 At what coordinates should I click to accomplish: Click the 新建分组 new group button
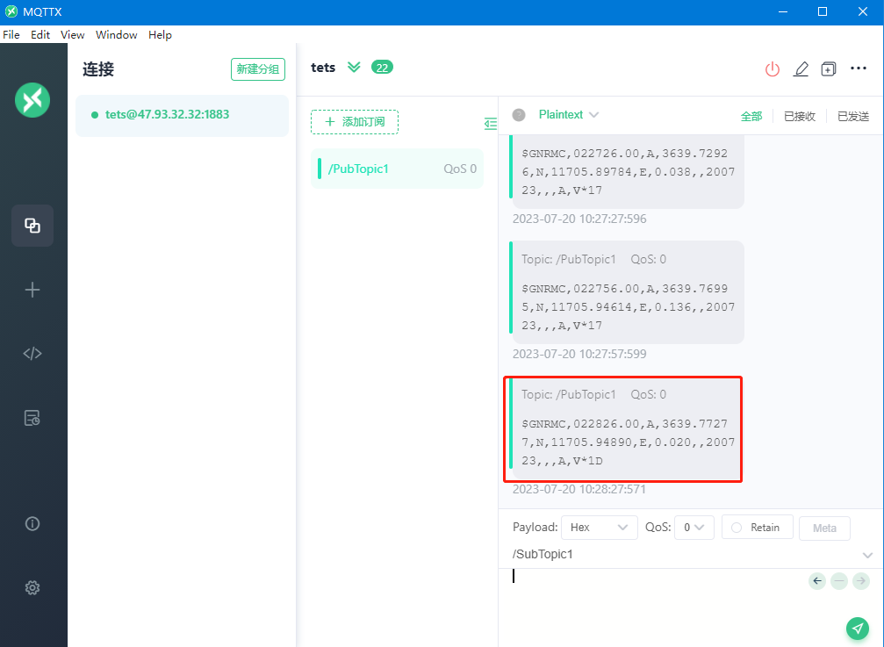[x=258, y=69]
